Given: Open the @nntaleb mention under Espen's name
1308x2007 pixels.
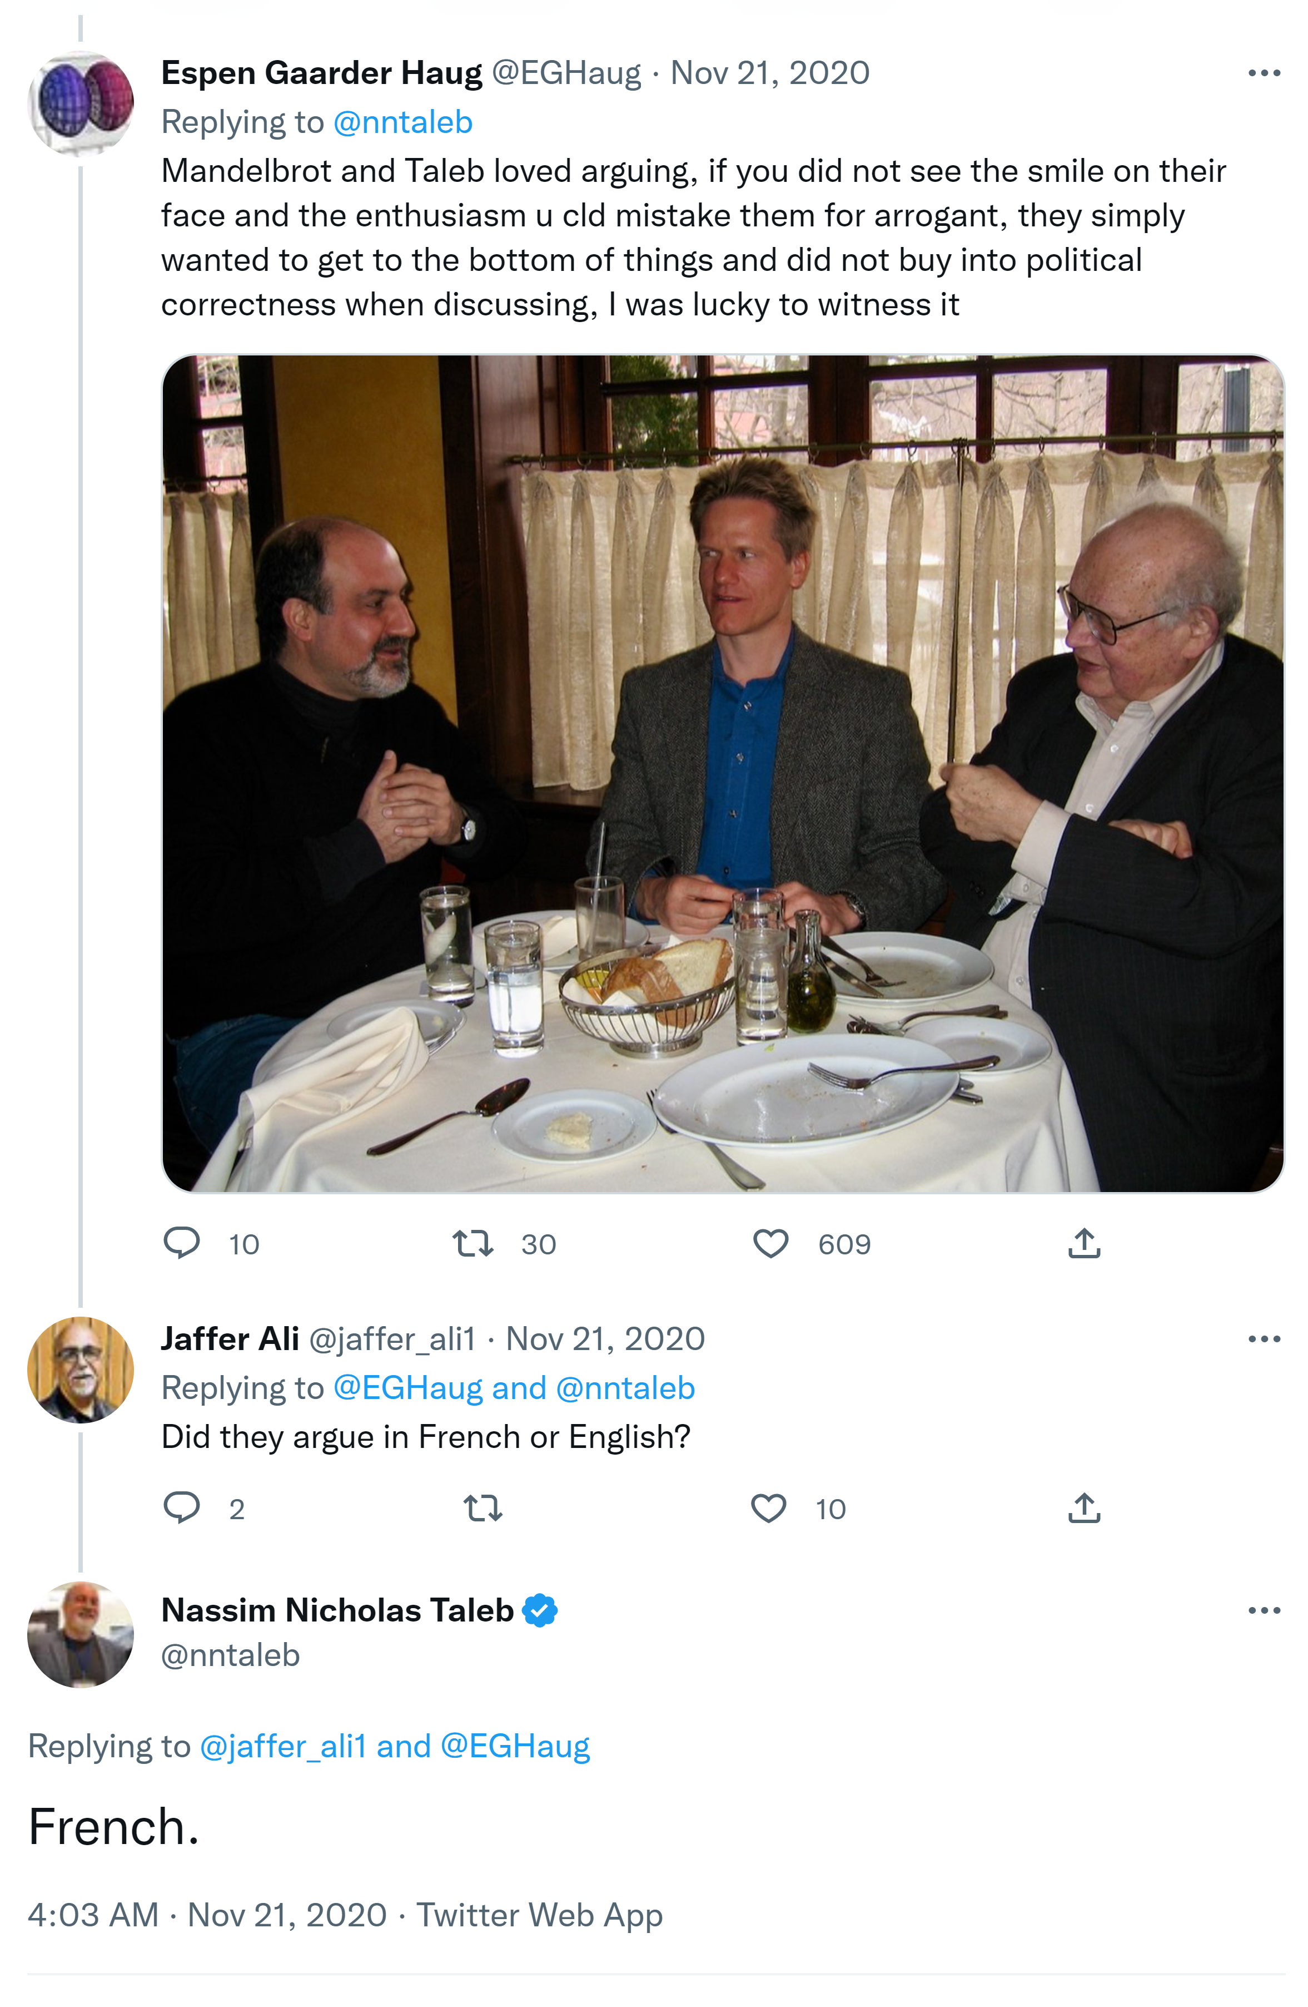Looking at the screenshot, I should pos(403,122).
